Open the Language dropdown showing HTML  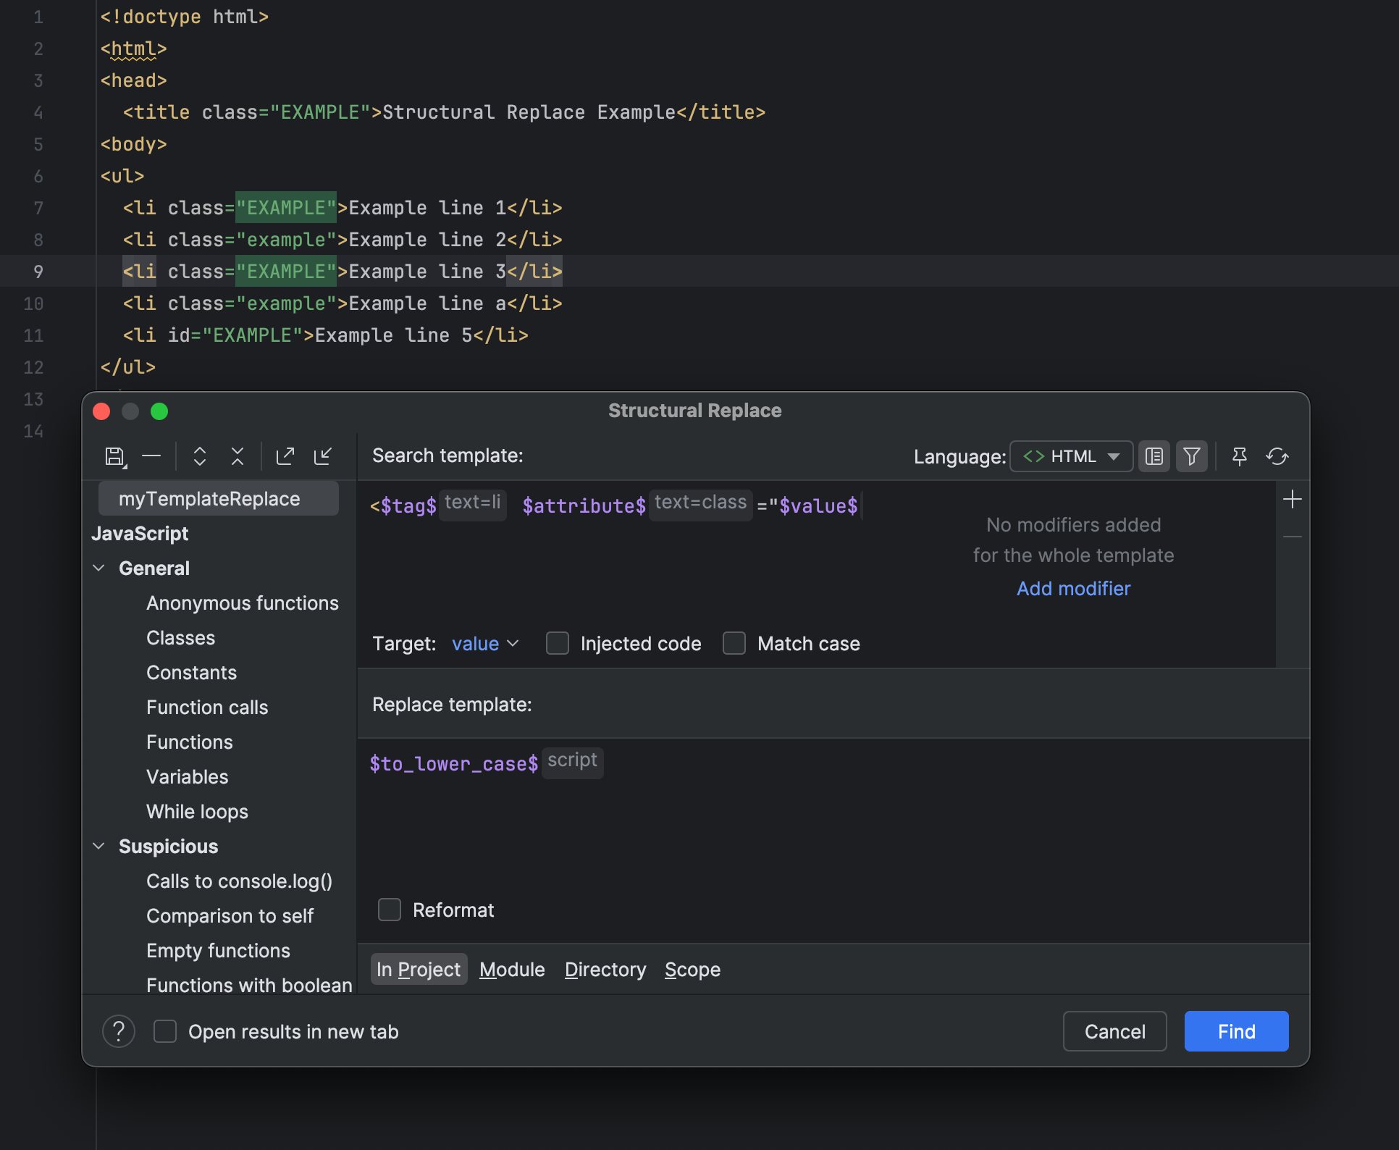click(x=1071, y=456)
